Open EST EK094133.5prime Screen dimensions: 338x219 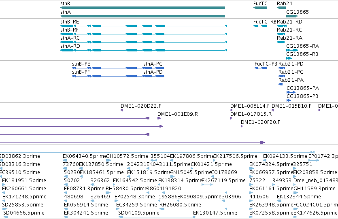point(285,156)
